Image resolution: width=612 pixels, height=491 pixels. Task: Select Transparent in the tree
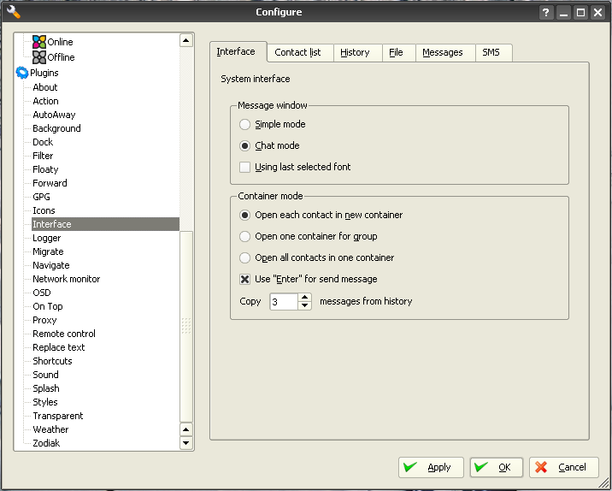(x=58, y=416)
